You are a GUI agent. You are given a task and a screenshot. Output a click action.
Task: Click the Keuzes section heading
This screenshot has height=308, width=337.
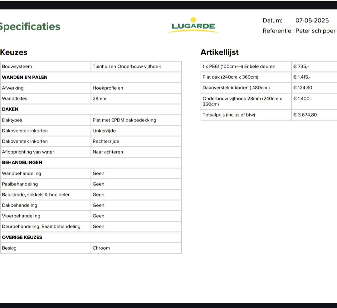tap(13, 52)
